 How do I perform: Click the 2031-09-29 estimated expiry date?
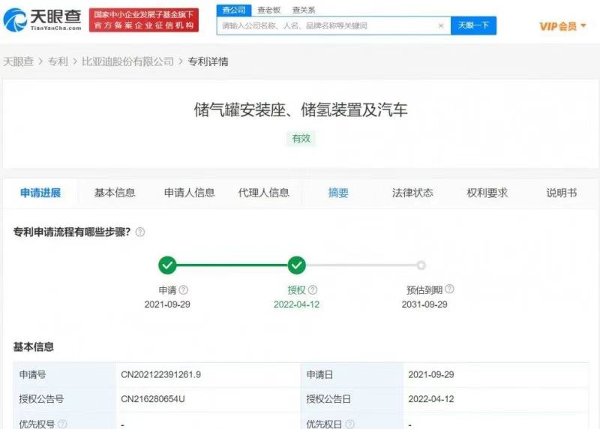click(x=424, y=304)
